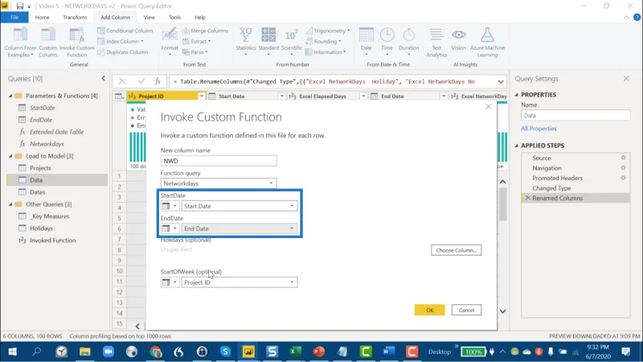Open StartOfWeek Project ID dropdown

point(240,282)
